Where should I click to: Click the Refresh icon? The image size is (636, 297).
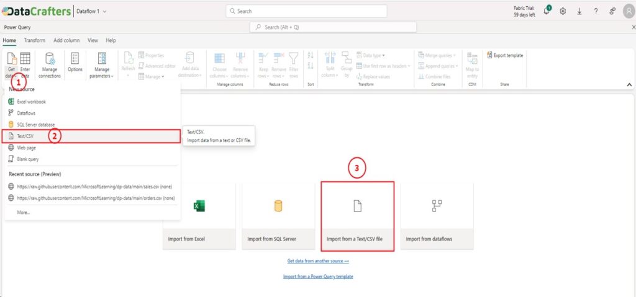click(x=128, y=59)
